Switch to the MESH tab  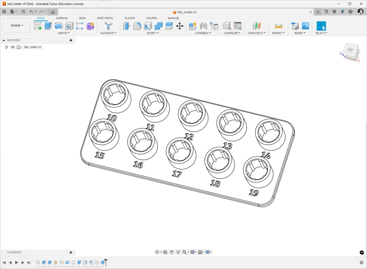click(82, 18)
